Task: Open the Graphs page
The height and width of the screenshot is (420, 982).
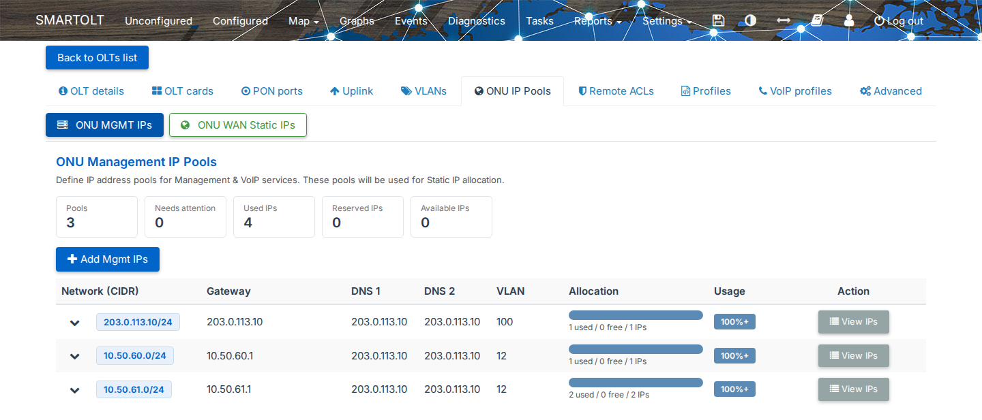Action: (357, 21)
